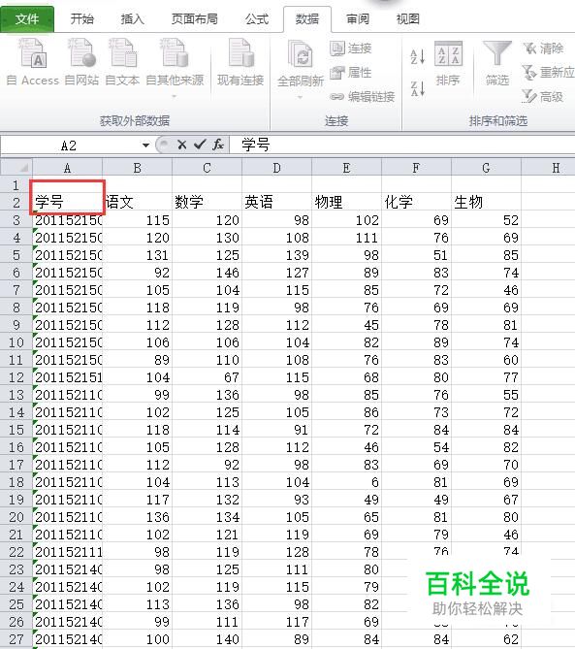
Task: Click the Reapply (重新应用) filter button
Action: pos(548,73)
